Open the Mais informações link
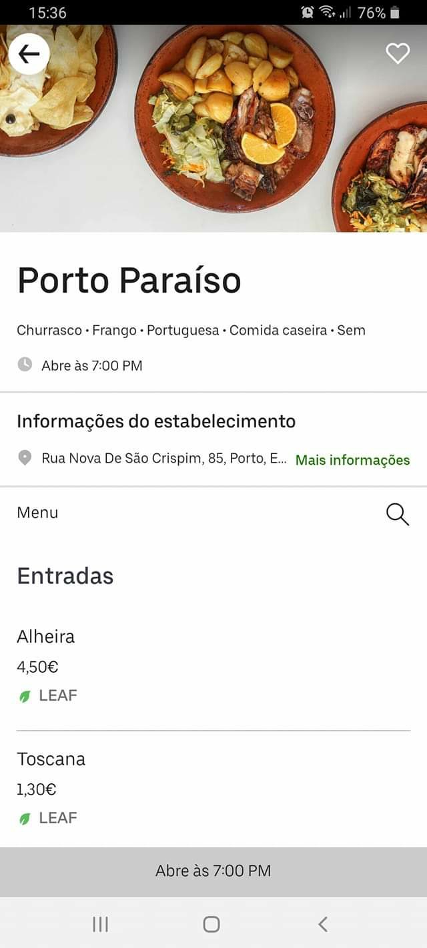Screen dimensions: 427x948 (x=352, y=460)
